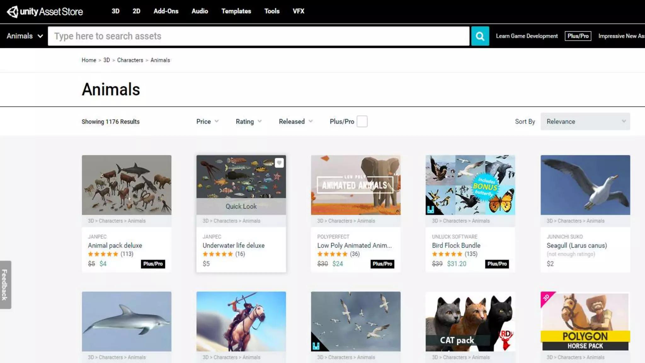Enable the Plus/Pro filter checkbox

(362, 121)
